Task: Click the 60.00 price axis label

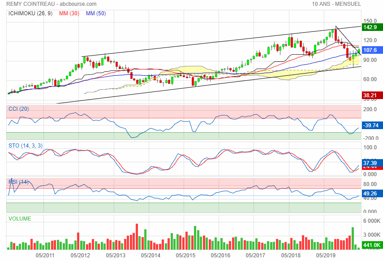Action: pyautogui.click(x=370, y=79)
